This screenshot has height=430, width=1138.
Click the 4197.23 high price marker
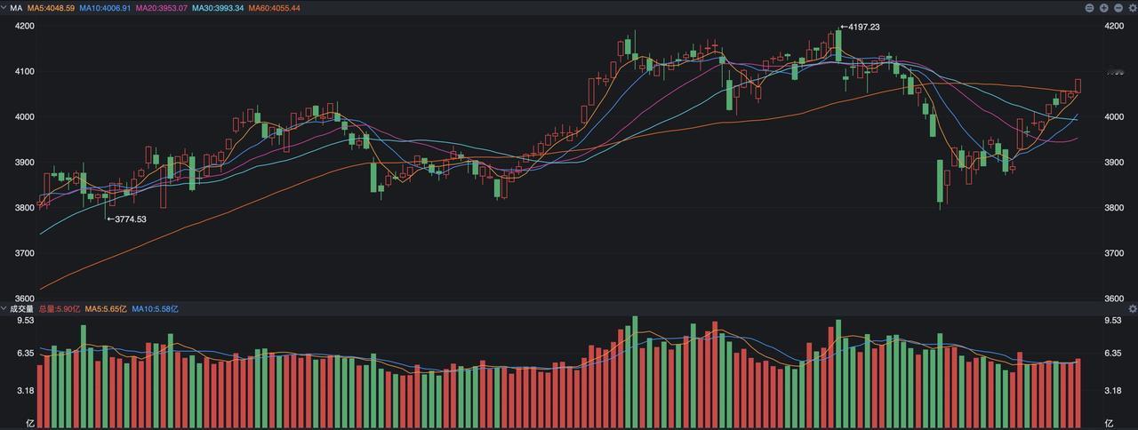coord(862,27)
